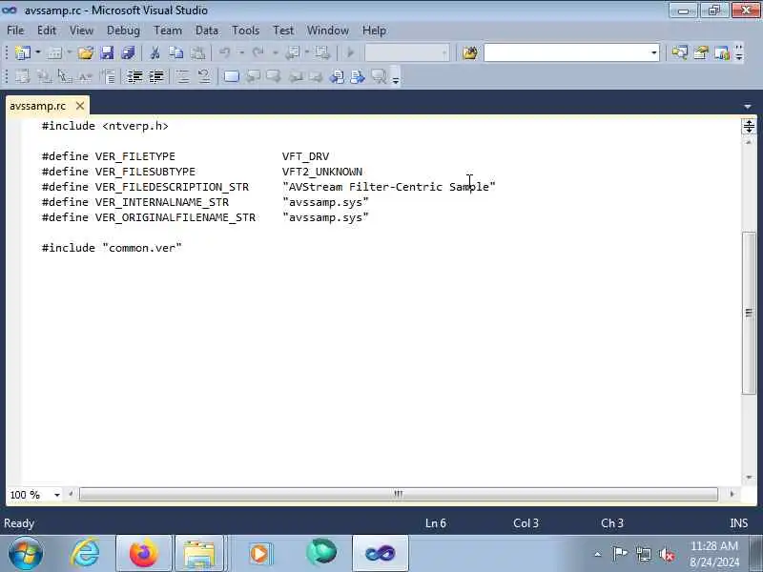Click the vertical scrollbar thumb

click(x=749, y=313)
